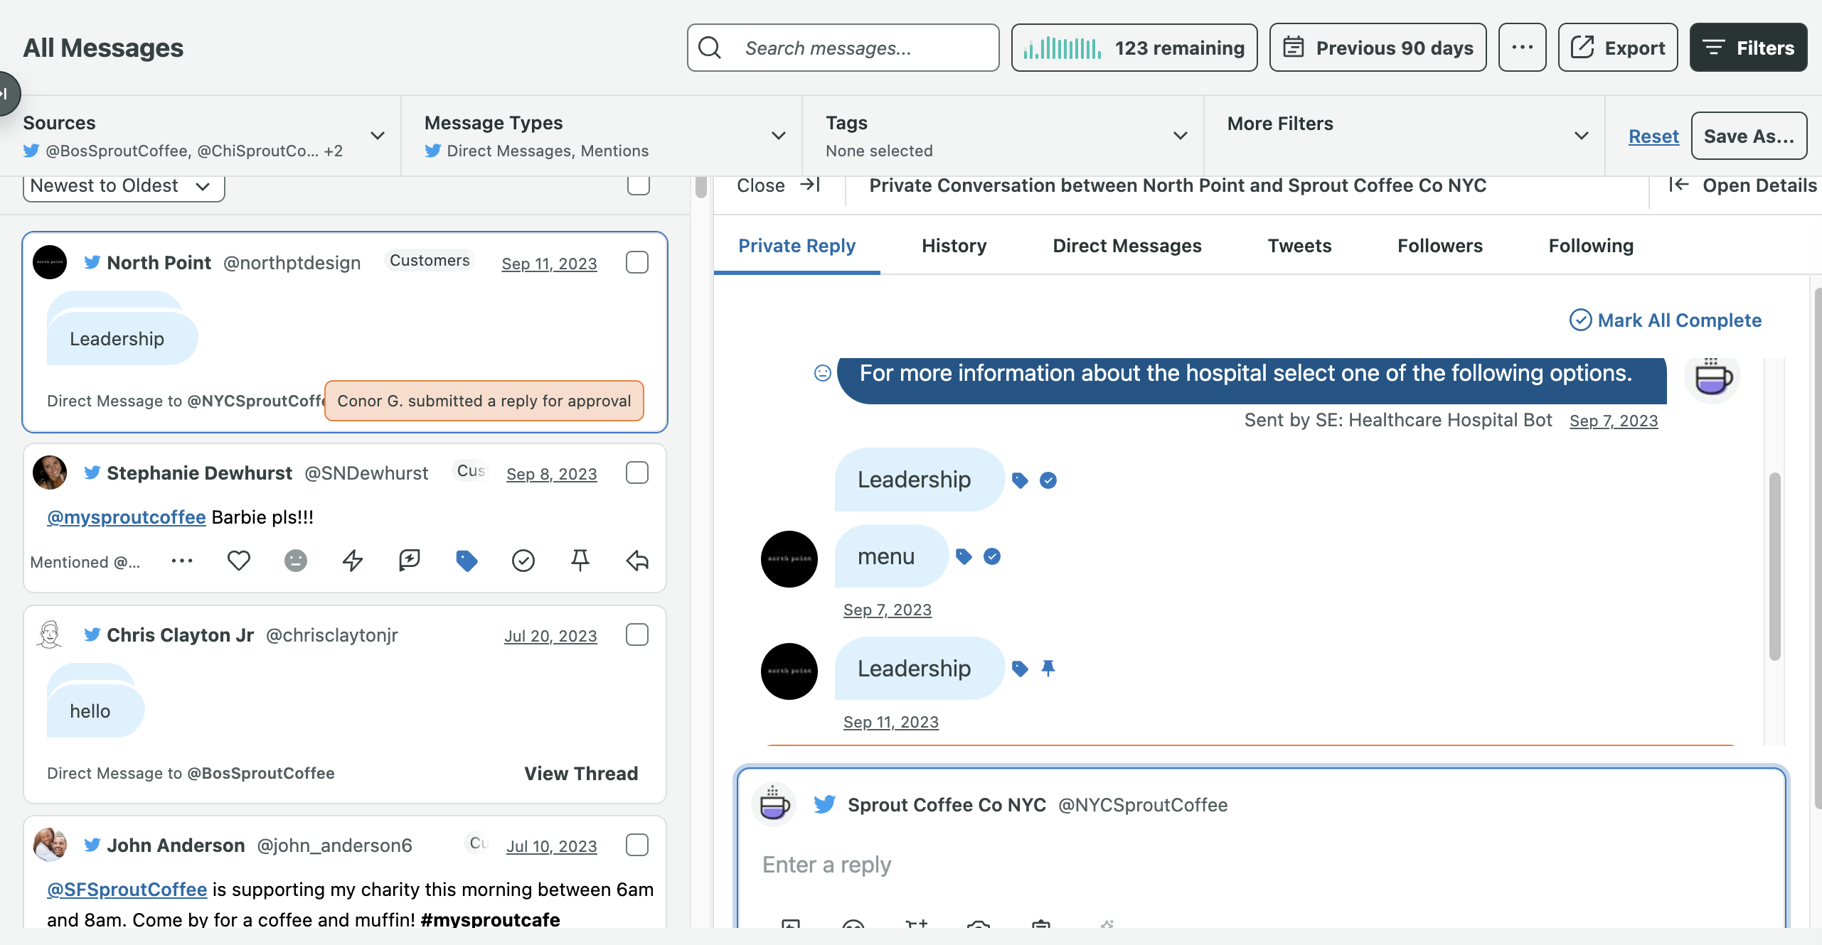Like Stephanie Dewhurst's message with the heart icon
Image resolution: width=1822 pixels, height=945 pixels.
click(x=239, y=561)
